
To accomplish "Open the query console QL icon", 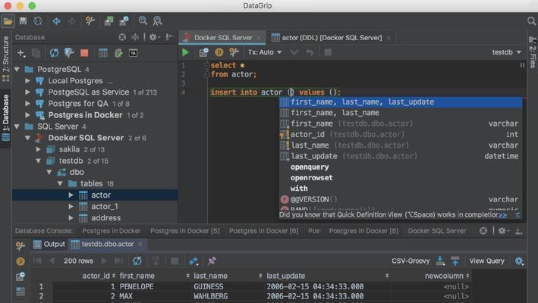I will 133,53.
